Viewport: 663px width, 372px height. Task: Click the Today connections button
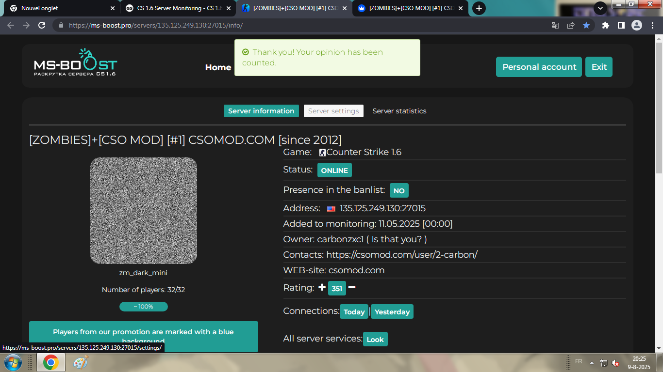point(354,312)
